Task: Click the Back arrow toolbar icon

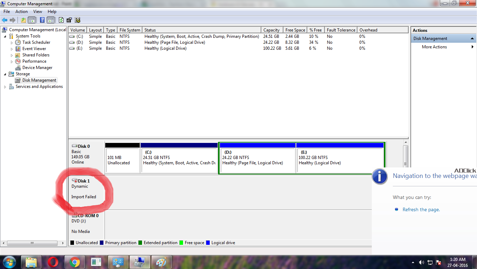Action: pos(5,20)
